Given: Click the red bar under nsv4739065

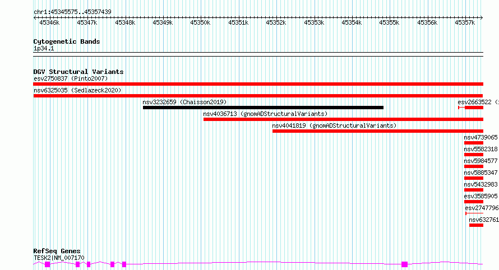Looking at the screenshot, I should point(474,143).
